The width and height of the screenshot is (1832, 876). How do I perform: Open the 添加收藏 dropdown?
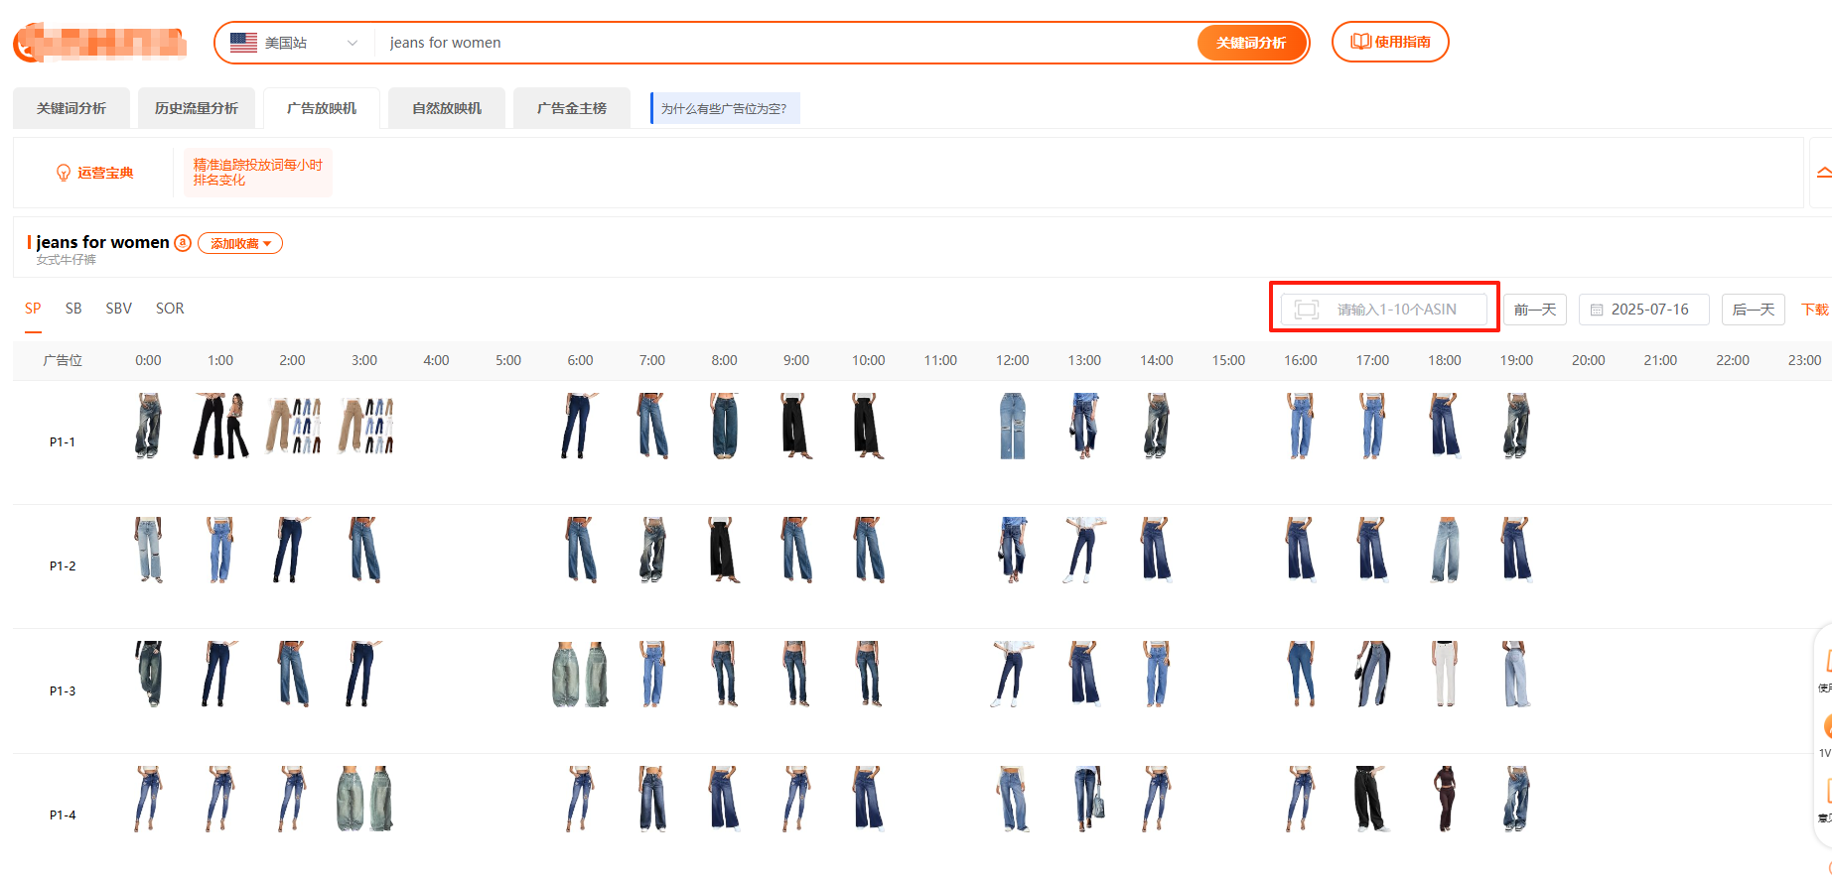240,243
